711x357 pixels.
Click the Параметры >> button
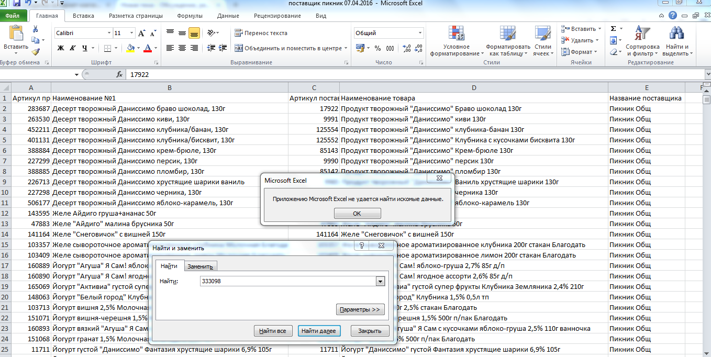pyautogui.click(x=360, y=309)
